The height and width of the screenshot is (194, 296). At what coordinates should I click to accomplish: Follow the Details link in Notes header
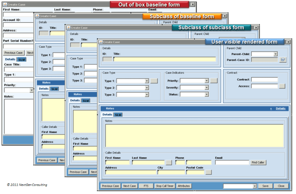pos(280,108)
